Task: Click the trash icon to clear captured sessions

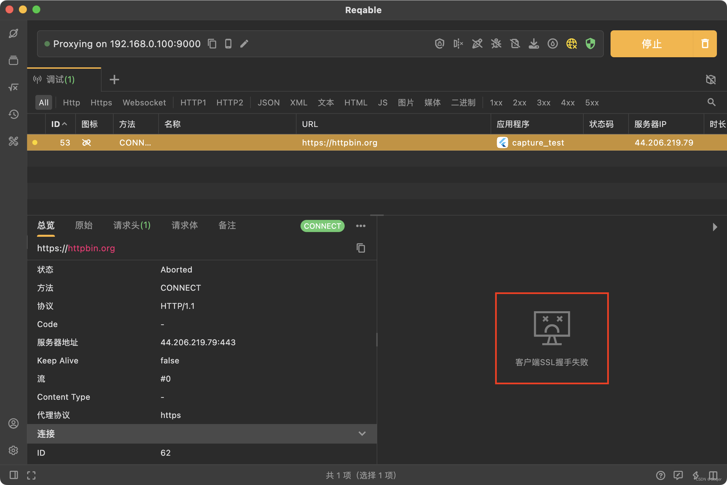Action: 705,44
